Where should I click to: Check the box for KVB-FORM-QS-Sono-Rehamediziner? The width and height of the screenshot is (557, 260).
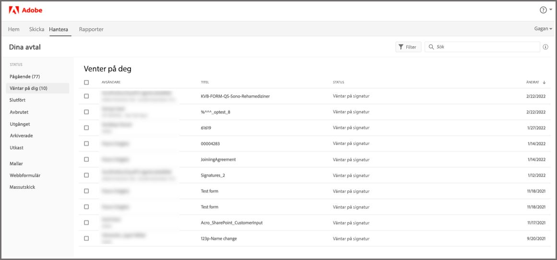pyautogui.click(x=86, y=96)
